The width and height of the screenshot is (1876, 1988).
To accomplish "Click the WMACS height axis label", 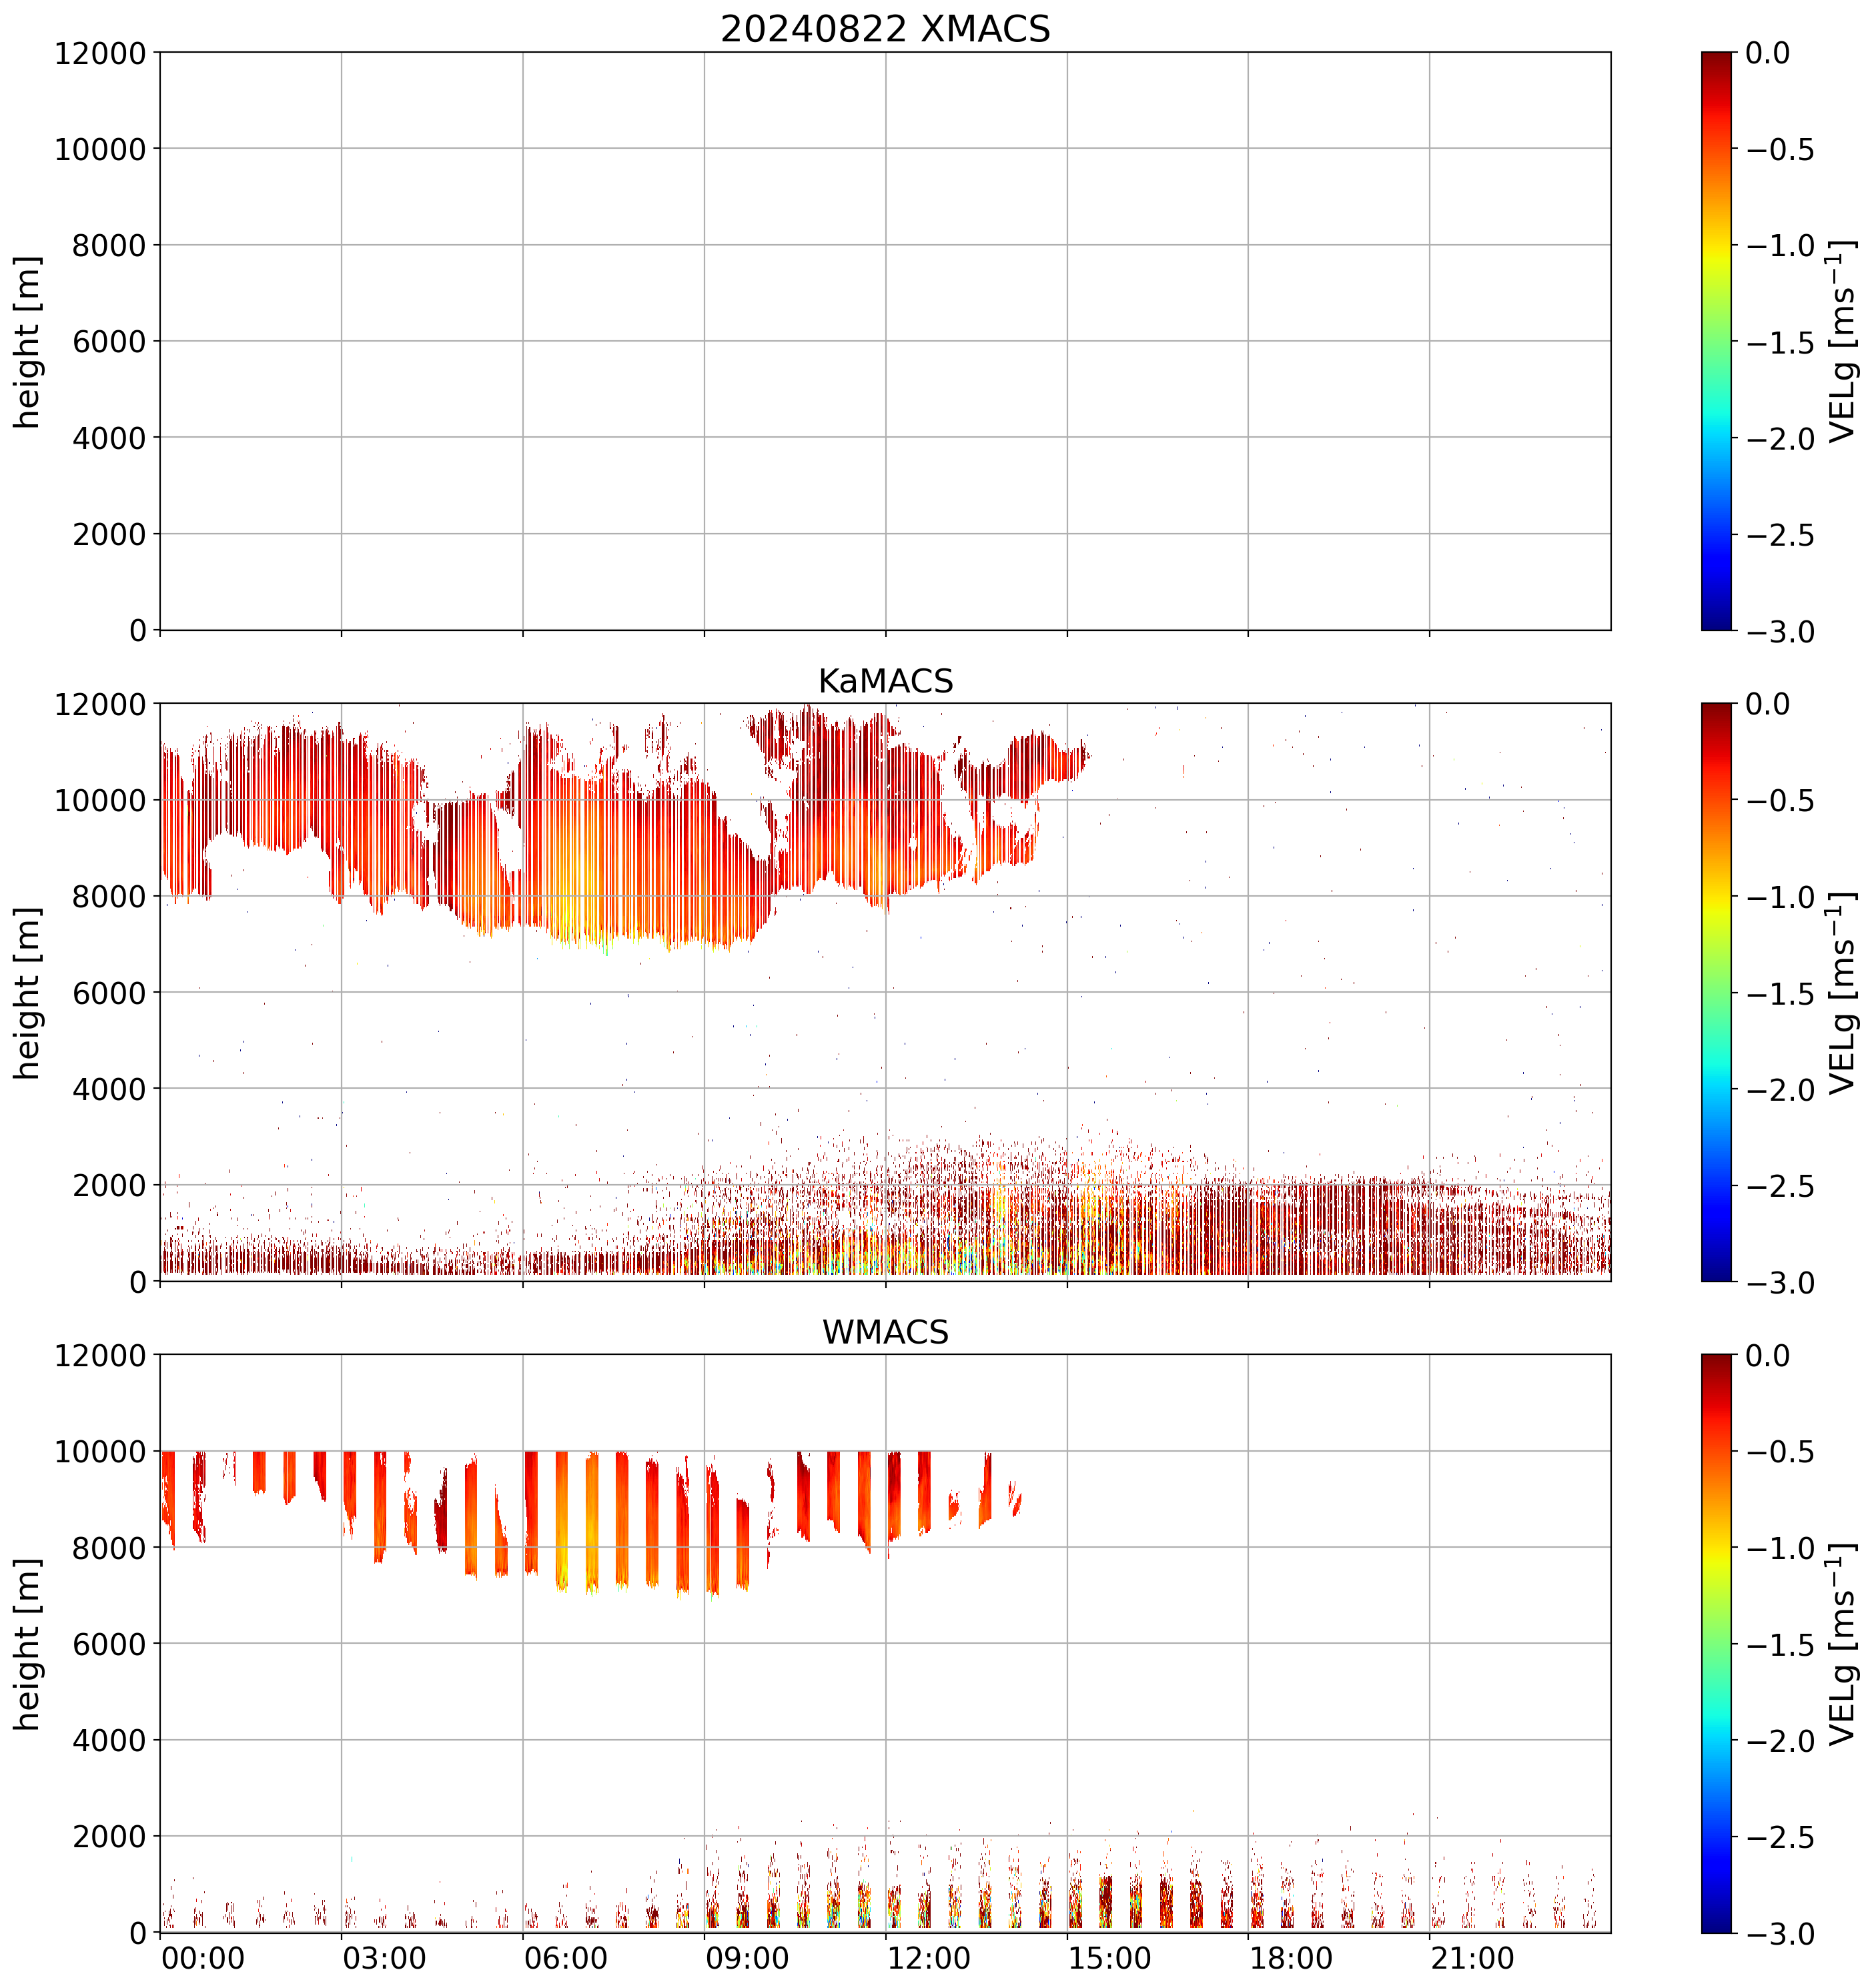I will (x=28, y=1644).
